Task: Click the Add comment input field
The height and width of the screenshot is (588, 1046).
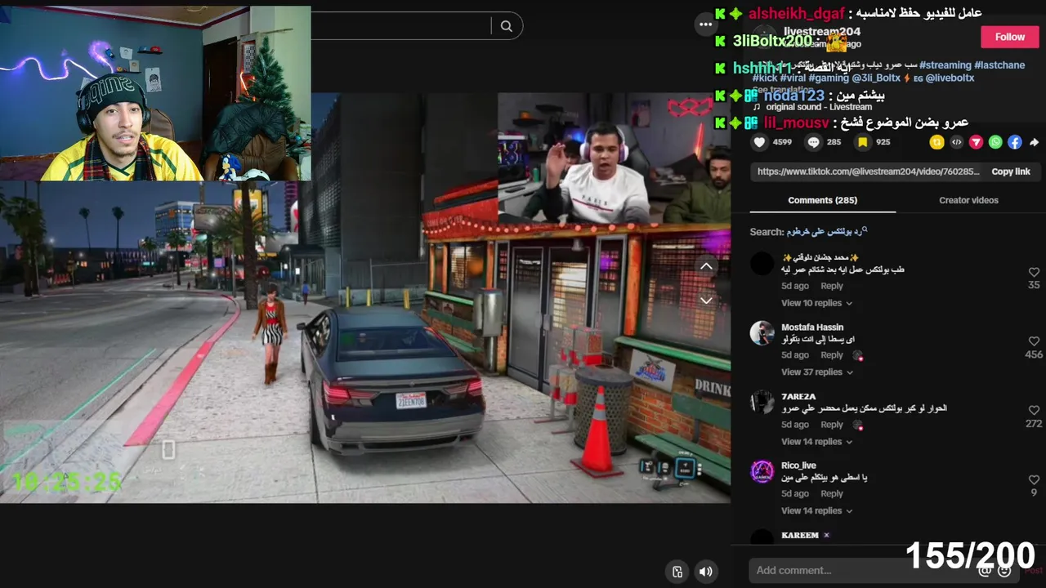Action: click(x=862, y=570)
